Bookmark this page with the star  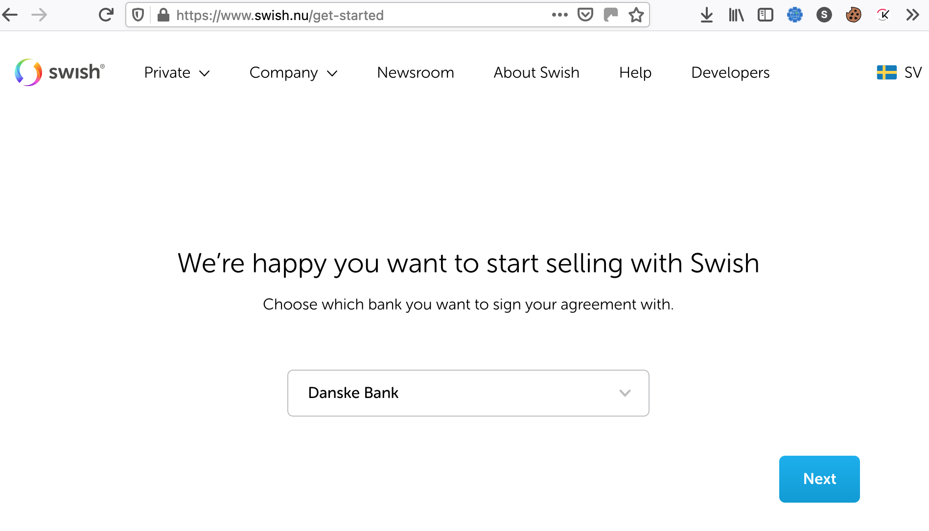636,15
